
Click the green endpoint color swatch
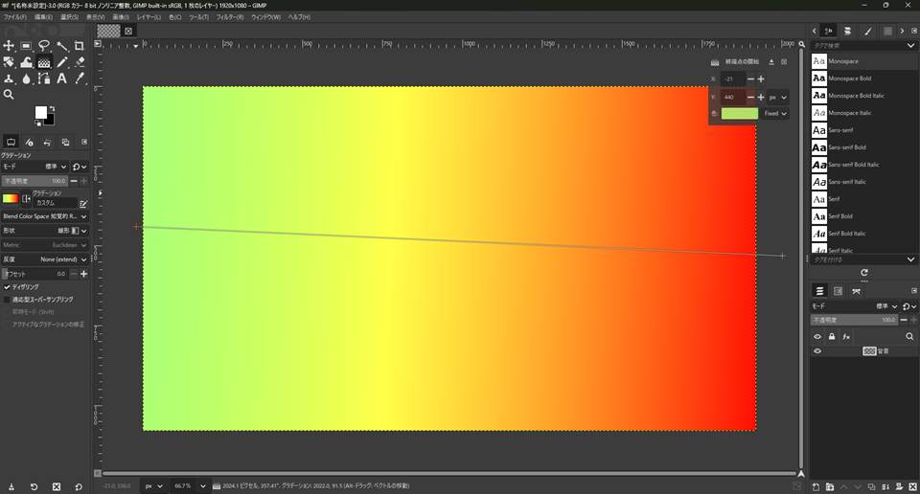pyautogui.click(x=739, y=113)
